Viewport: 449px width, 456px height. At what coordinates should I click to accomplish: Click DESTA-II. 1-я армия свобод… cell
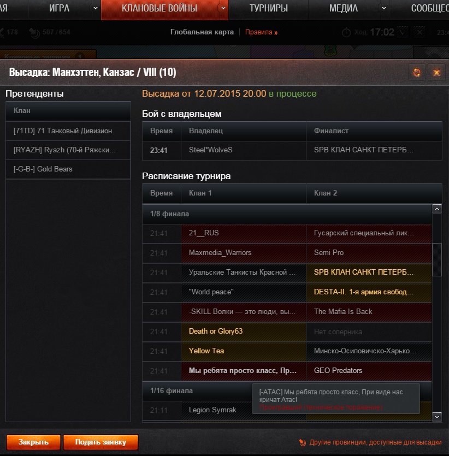(369, 292)
